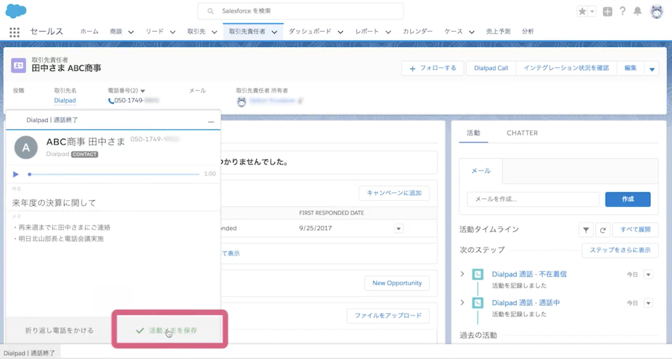
Task: Open the リード tab dropdown chevron
Action: pyautogui.click(x=173, y=32)
